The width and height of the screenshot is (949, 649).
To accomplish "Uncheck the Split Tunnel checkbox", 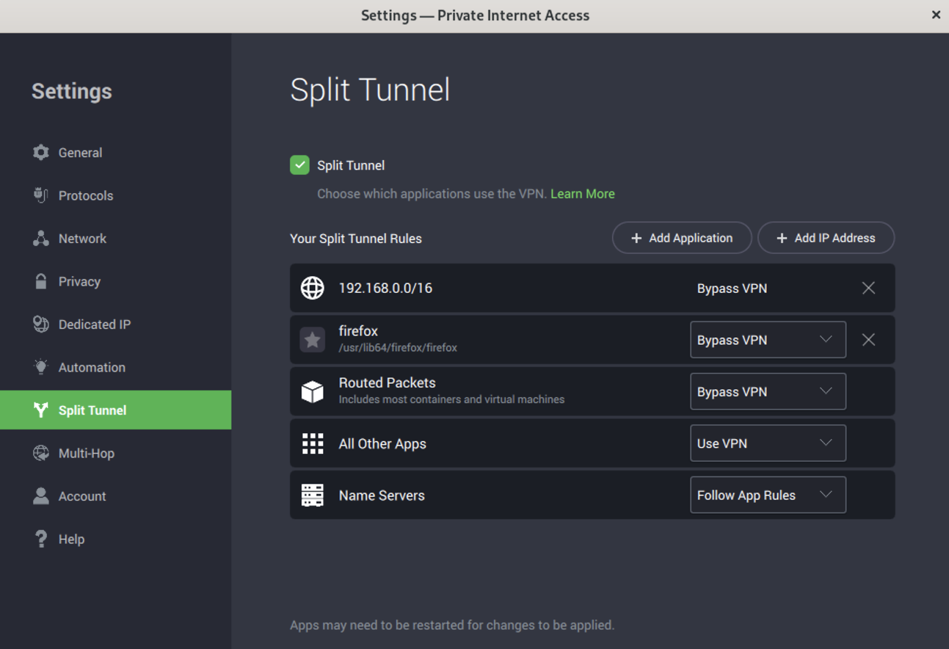I will pos(300,165).
